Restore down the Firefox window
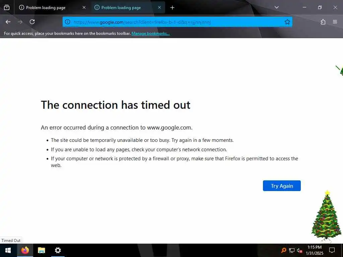The height and width of the screenshot is (257, 343). pyautogui.click(x=320, y=7)
